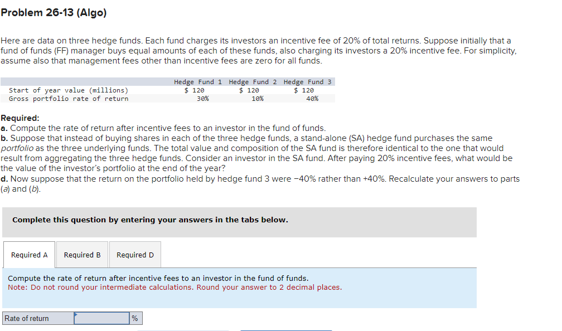Select the Hedge Fund 3 column header
Image resolution: width=562 pixels, height=331 pixels.
(308, 82)
